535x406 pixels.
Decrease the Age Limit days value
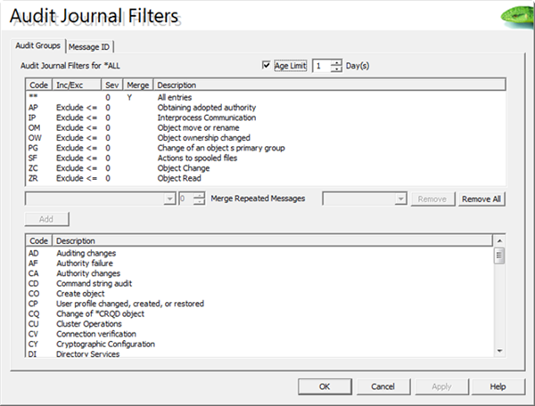[x=336, y=69]
